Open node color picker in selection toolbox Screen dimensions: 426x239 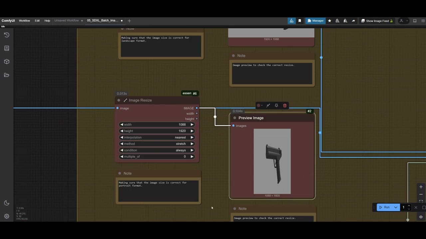point(260,106)
